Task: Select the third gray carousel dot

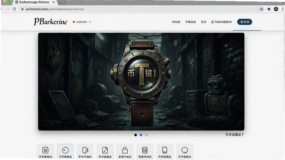Action: click(x=146, y=135)
